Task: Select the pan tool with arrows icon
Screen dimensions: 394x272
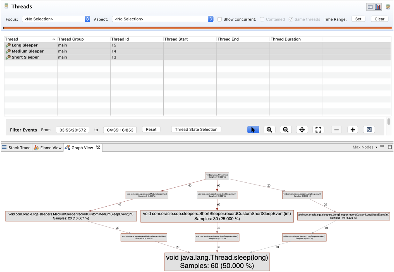Action: (x=302, y=129)
